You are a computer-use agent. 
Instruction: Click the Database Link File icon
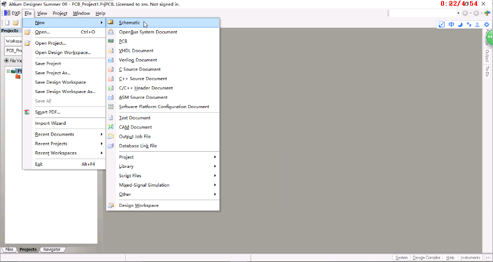111,146
